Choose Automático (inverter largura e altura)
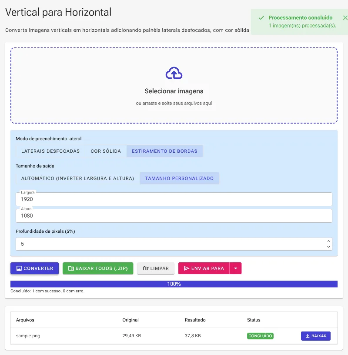The width and height of the screenshot is (348, 355). pyautogui.click(x=78, y=178)
